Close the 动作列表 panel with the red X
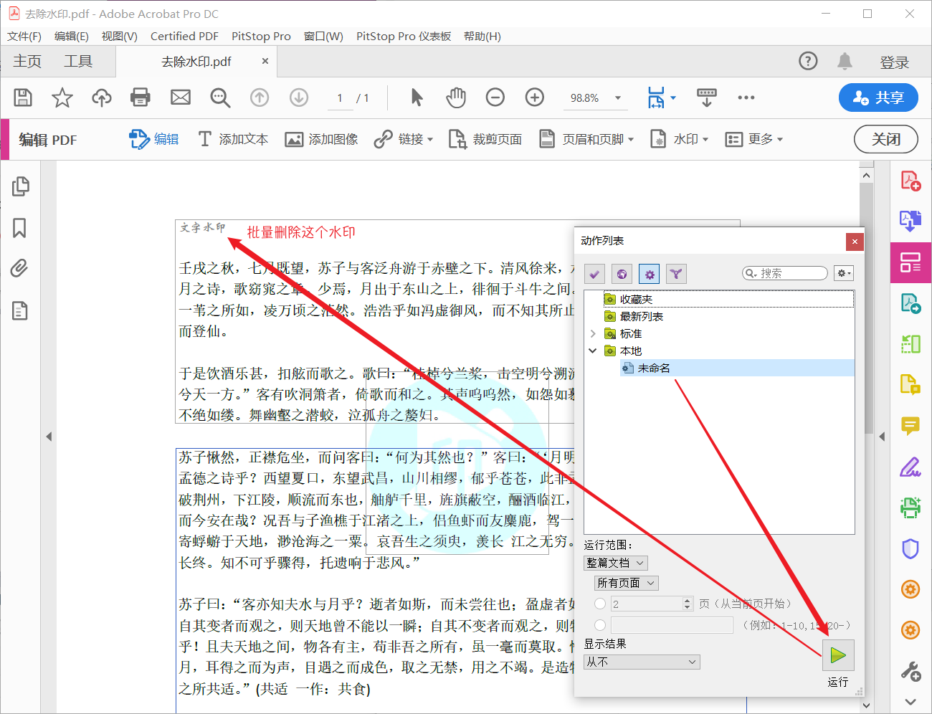 855,242
